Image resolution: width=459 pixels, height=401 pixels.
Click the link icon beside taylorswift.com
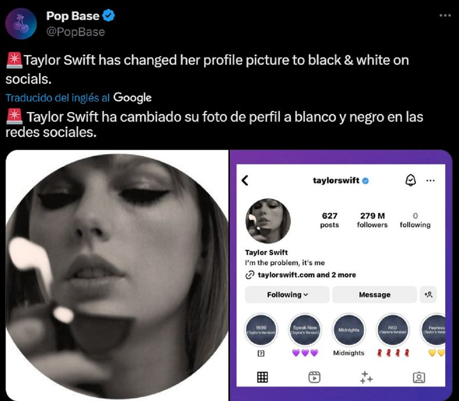tap(250, 275)
